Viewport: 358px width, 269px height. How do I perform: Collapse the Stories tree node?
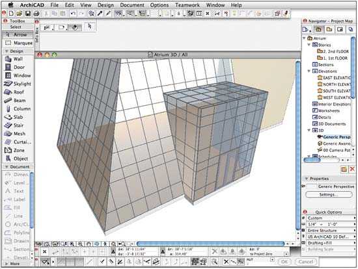(x=309, y=45)
